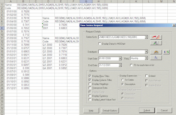Click the Help button

[x=91, y=111]
